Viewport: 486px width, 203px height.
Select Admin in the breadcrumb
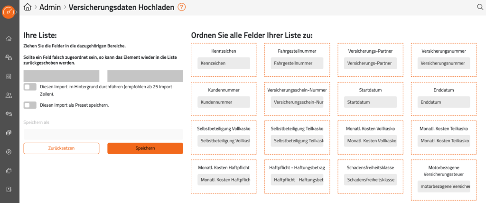tap(51, 7)
